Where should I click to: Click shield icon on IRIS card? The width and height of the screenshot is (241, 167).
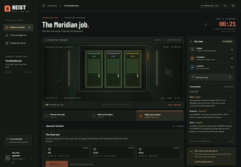(49, 149)
